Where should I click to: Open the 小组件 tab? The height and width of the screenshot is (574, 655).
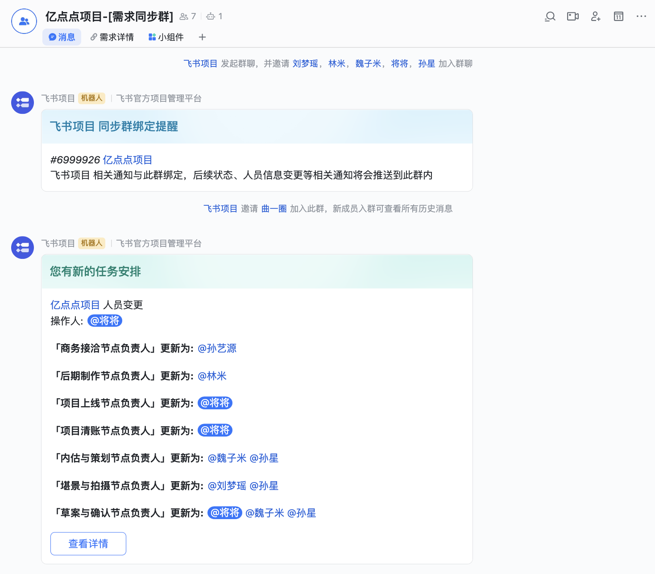point(166,37)
